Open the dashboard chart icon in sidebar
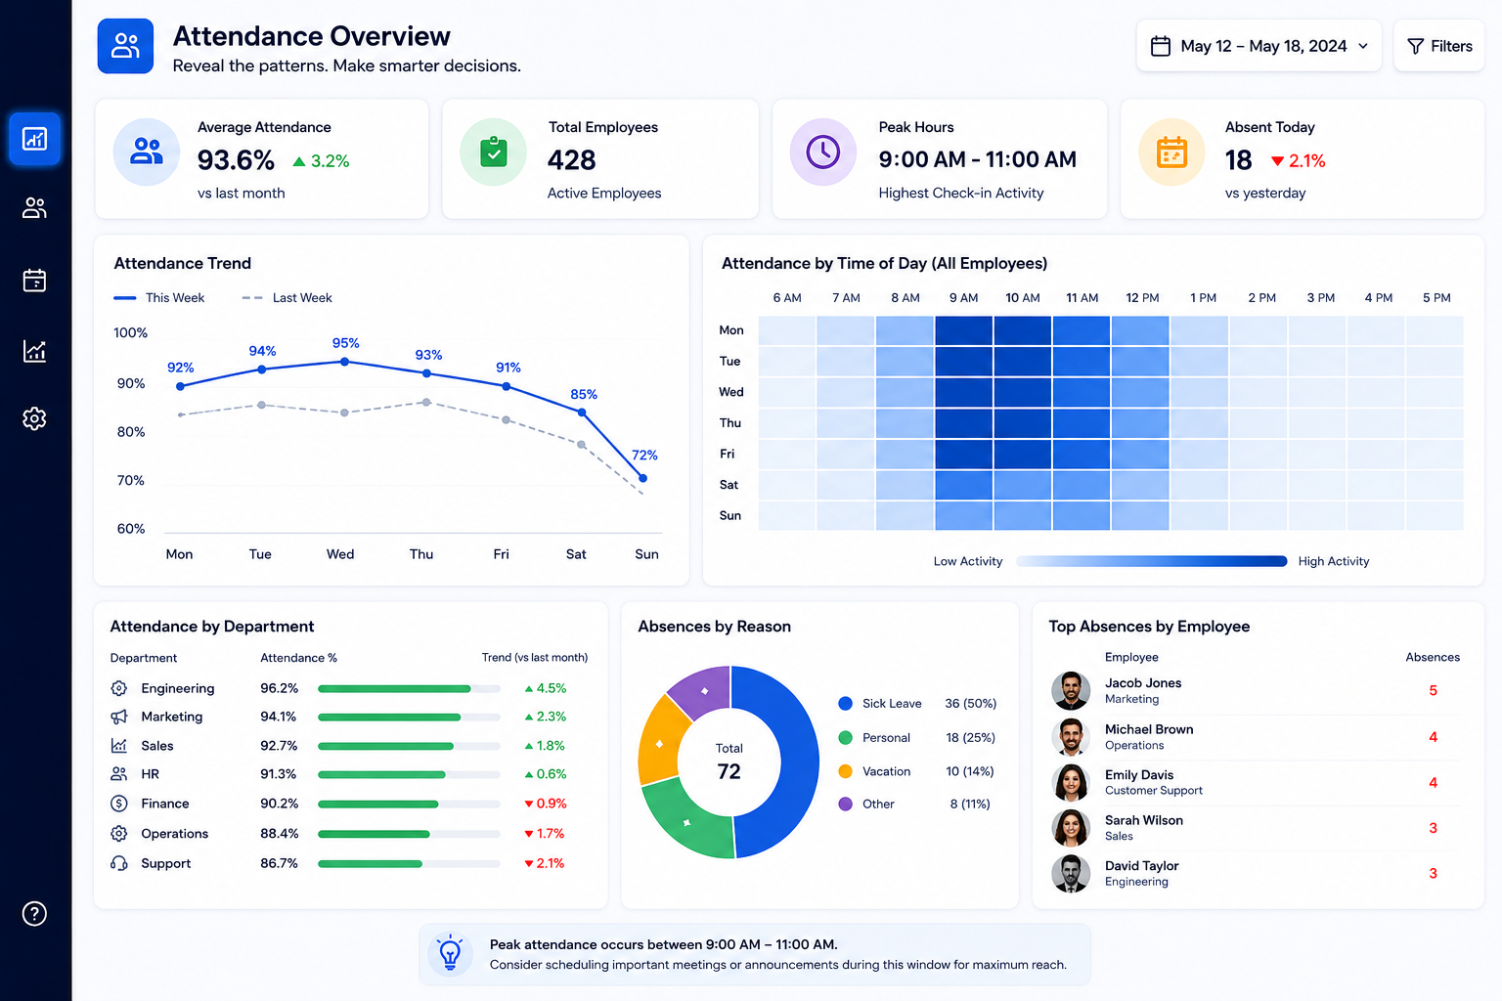Screen dimensions: 1502x1001 [x=34, y=139]
